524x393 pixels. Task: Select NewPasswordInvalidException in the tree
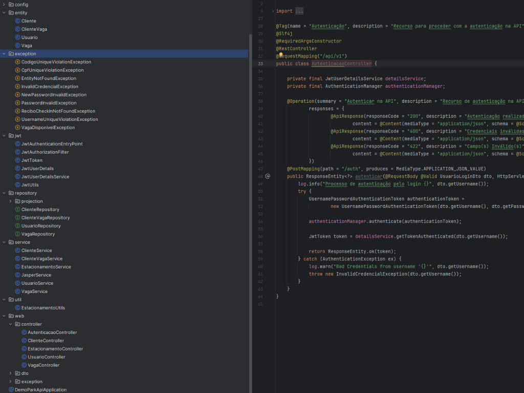point(54,95)
